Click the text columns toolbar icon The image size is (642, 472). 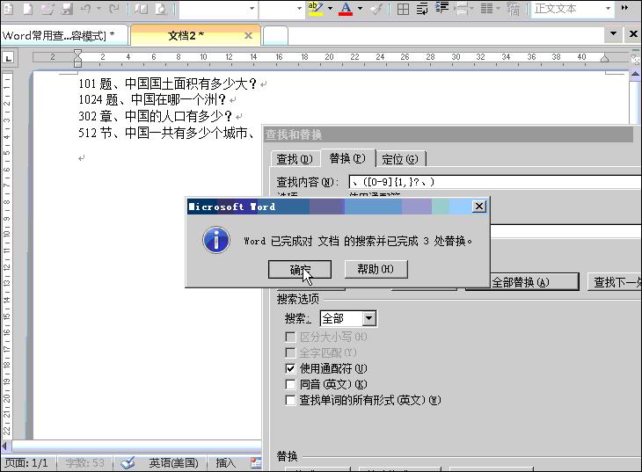(x=486, y=8)
